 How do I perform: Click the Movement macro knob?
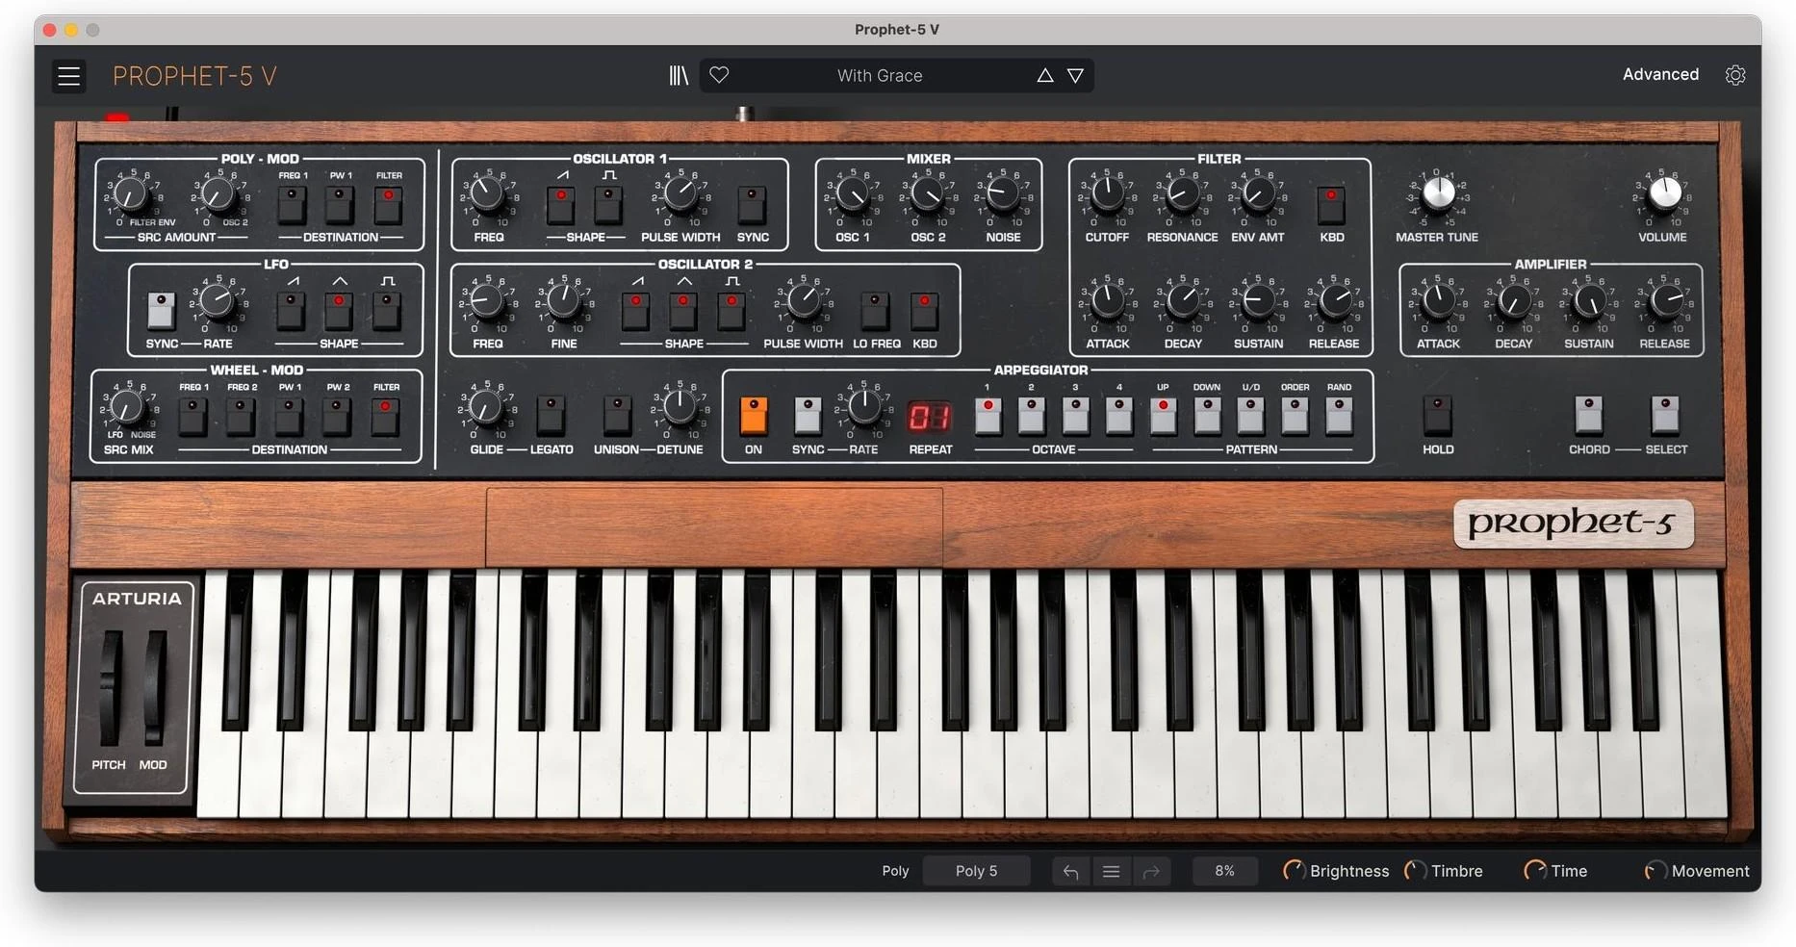pos(1655,870)
